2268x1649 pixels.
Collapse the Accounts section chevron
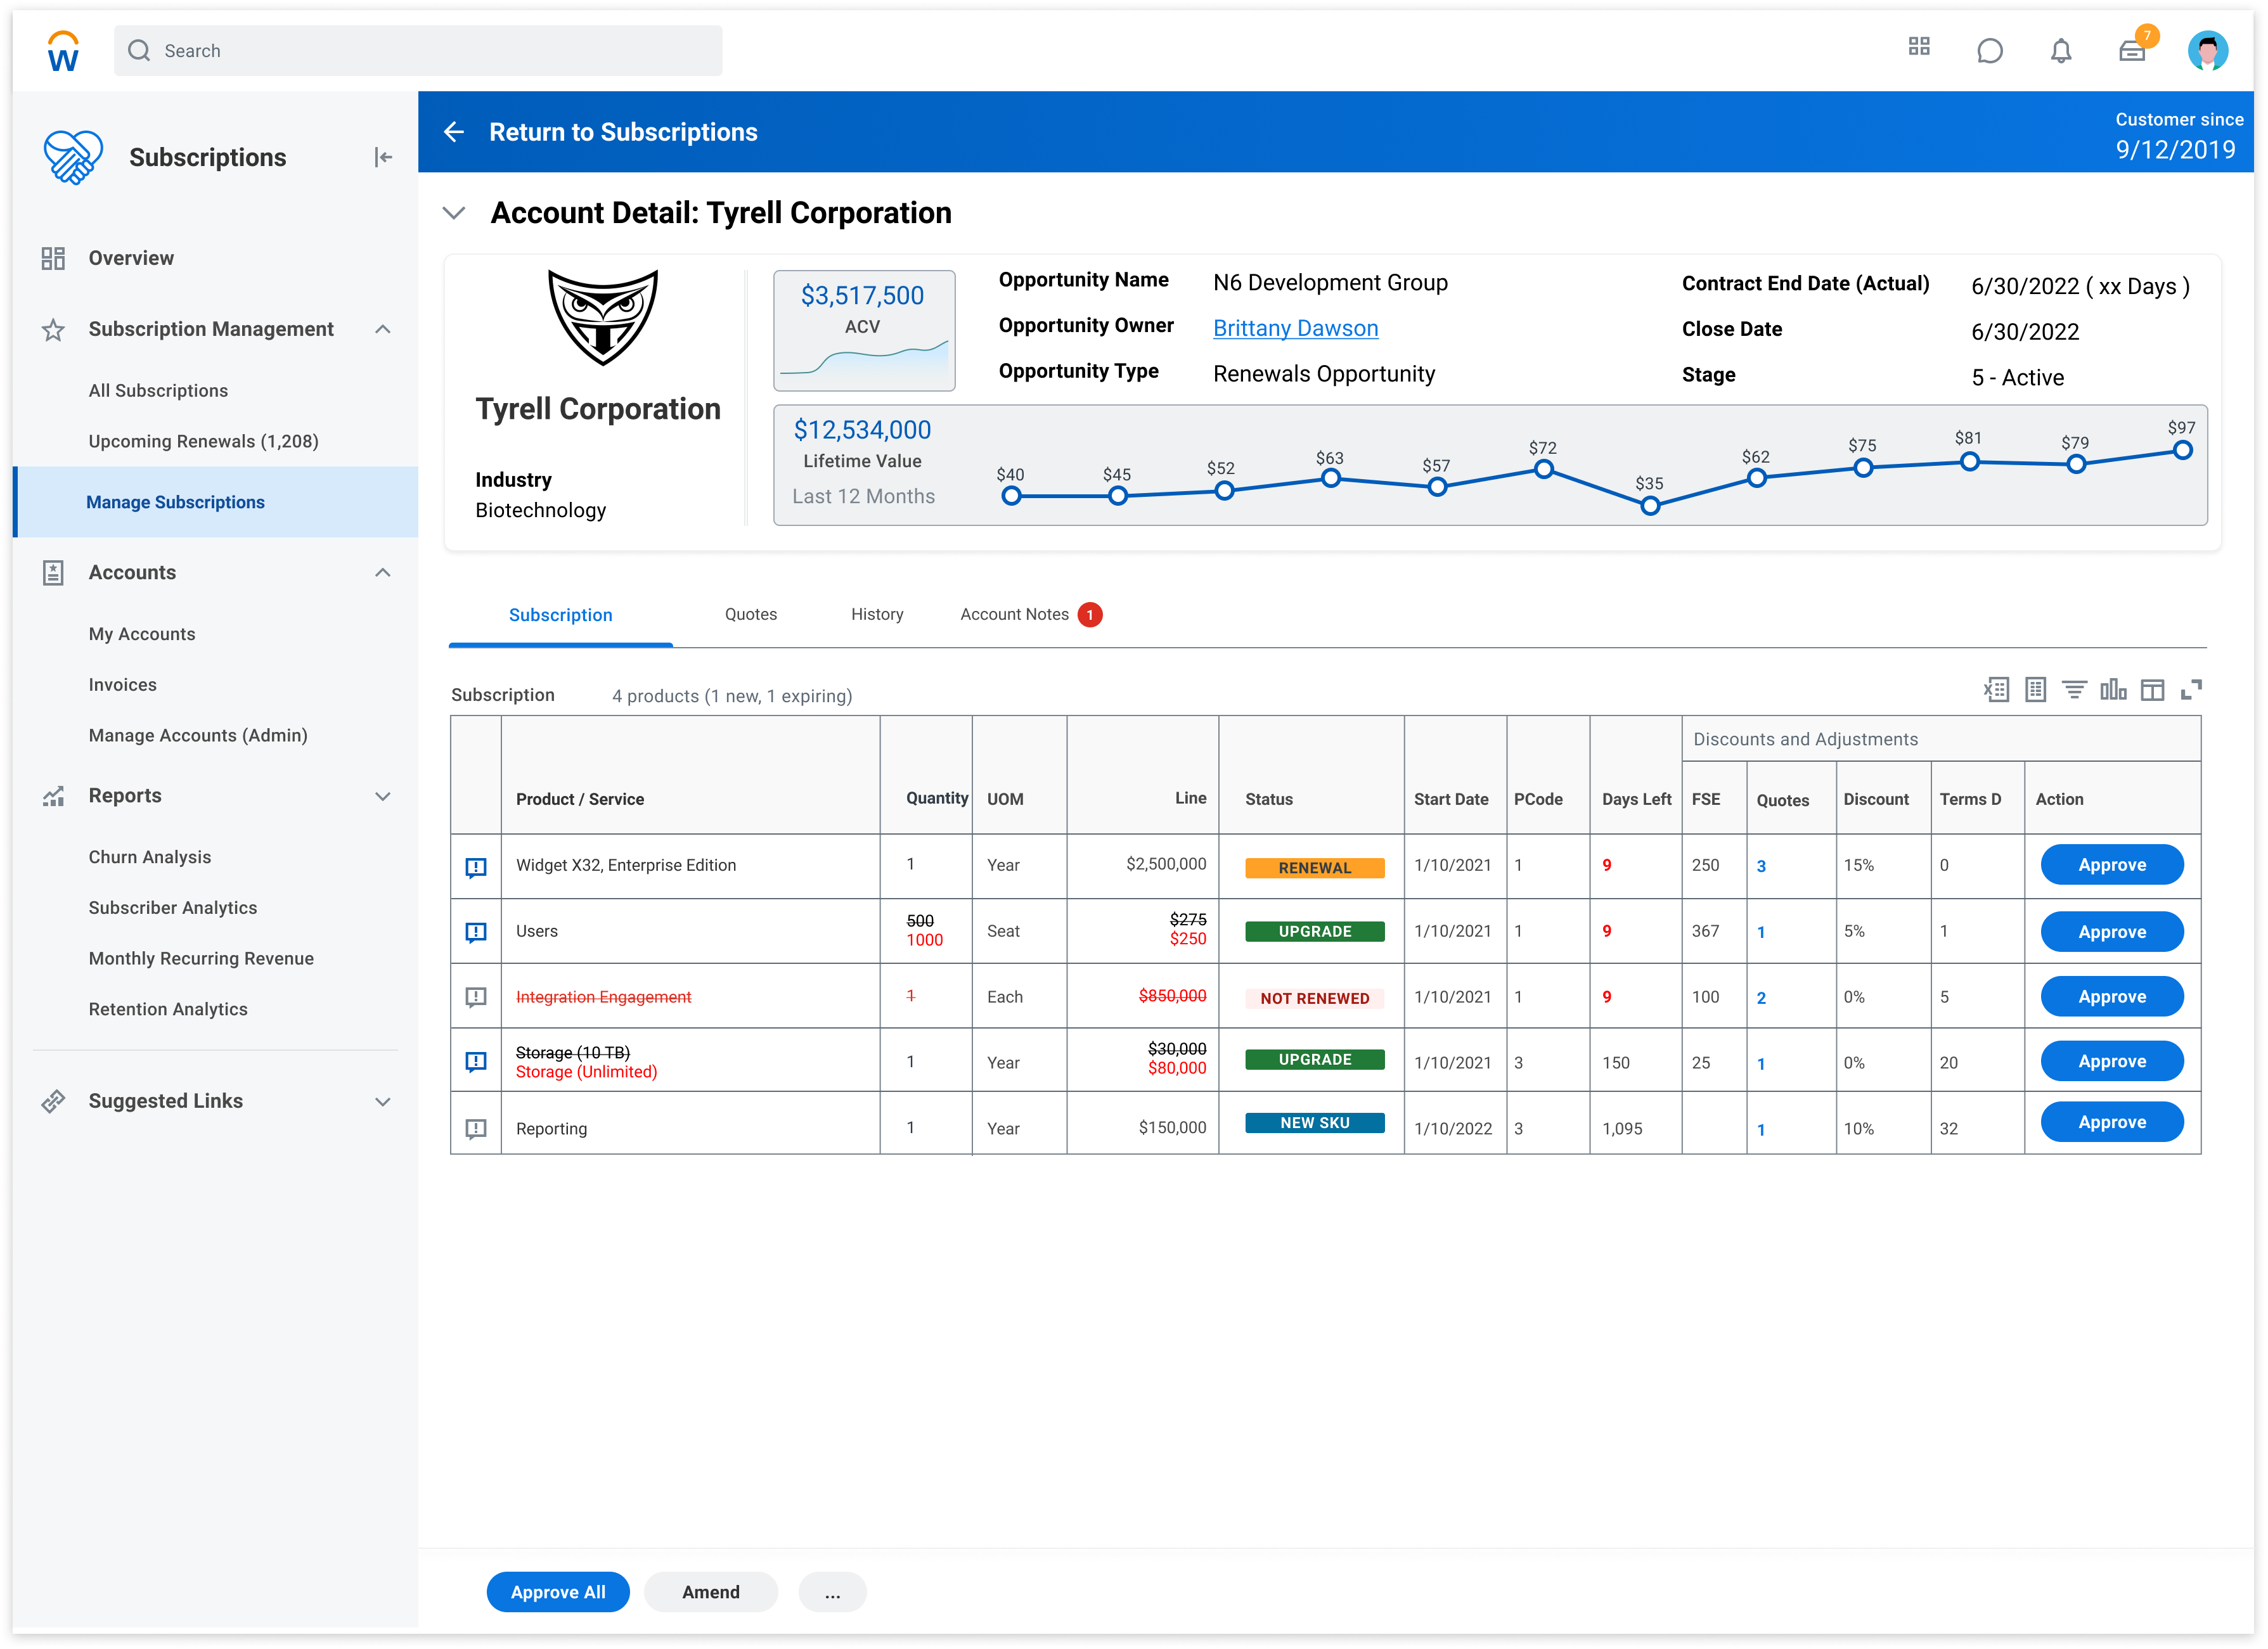[383, 573]
